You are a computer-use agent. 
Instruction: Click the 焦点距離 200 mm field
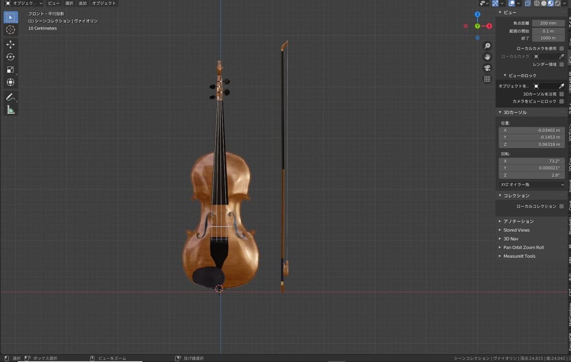coord(548,23)
